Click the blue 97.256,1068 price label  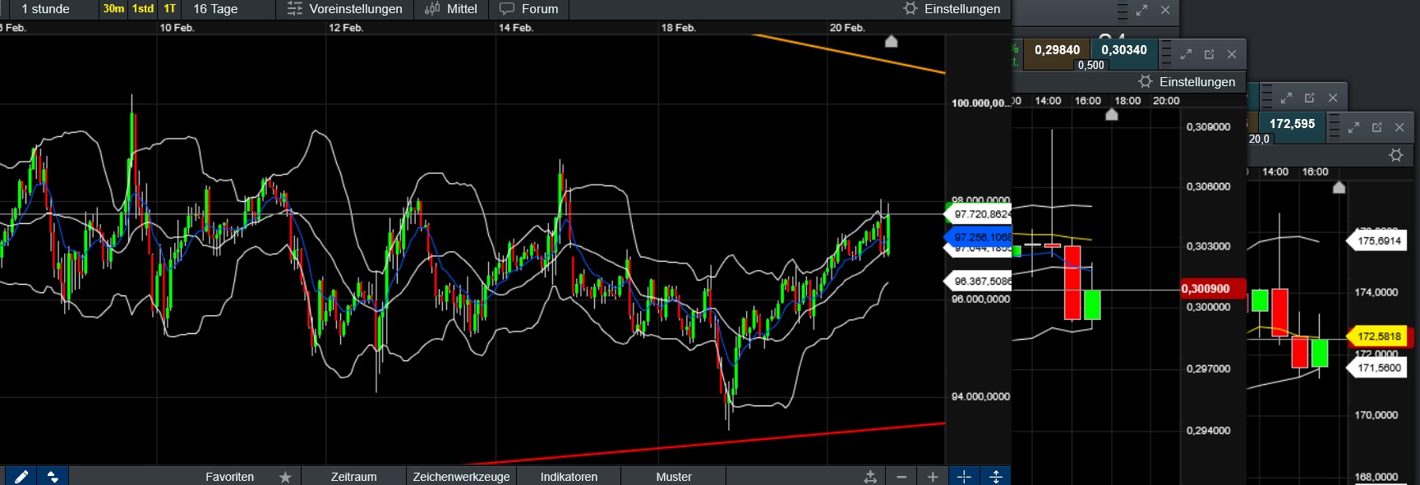(979, 237)
